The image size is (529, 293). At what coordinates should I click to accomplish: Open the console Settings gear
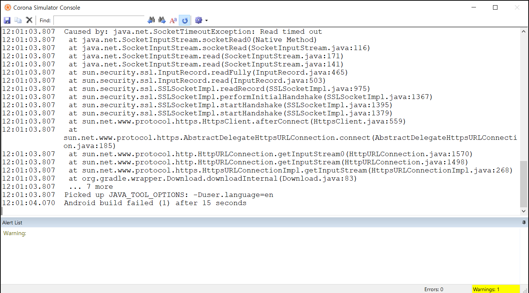pos(198,20)
